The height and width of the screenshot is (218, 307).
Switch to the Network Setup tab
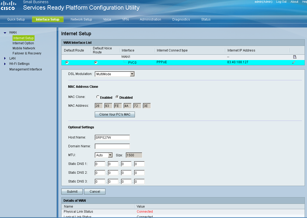(x=81, y=19)
